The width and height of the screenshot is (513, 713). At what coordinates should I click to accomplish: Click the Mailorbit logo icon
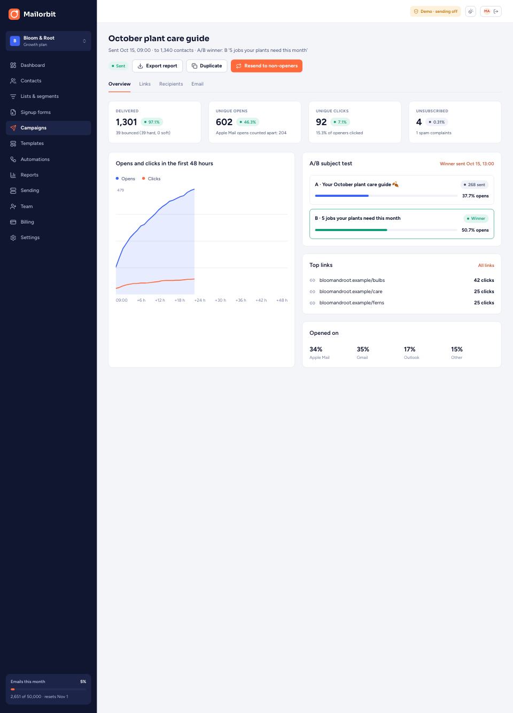tap(14, 14)
